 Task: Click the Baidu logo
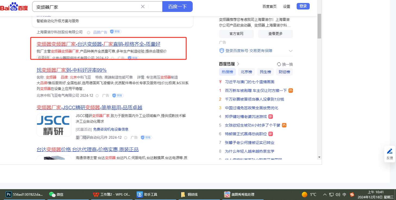14,7
